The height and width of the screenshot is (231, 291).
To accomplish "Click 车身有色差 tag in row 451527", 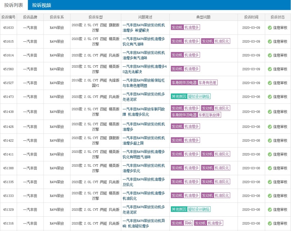I will point(207,83).
